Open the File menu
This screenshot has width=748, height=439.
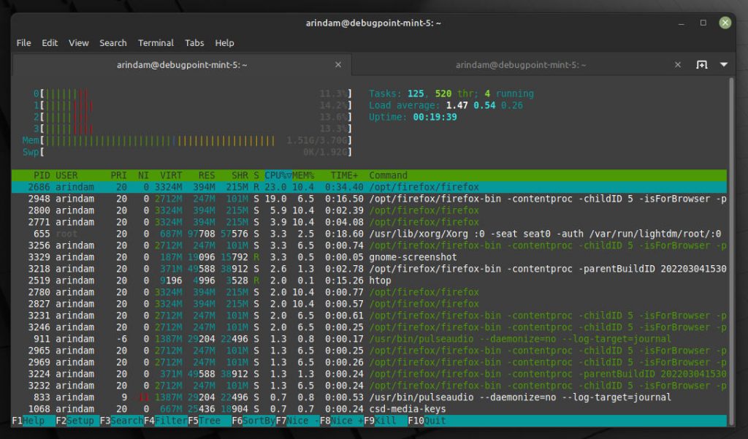coord(23,43)
